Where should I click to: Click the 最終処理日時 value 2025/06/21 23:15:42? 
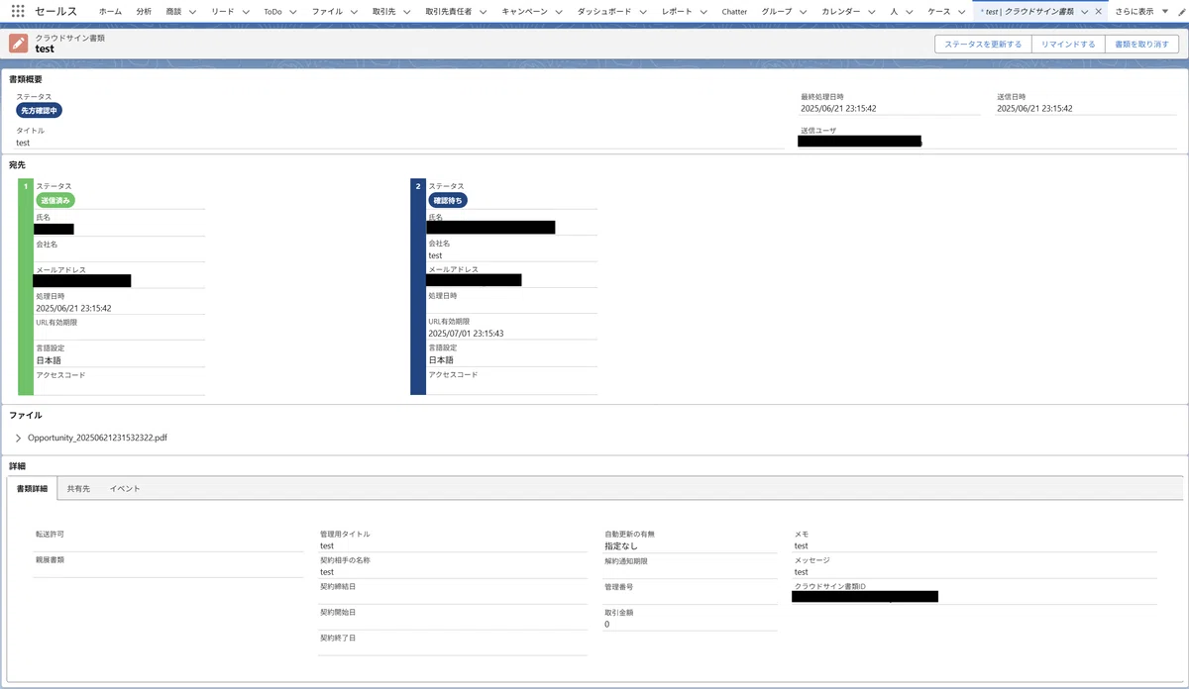[x=838, y=109]
